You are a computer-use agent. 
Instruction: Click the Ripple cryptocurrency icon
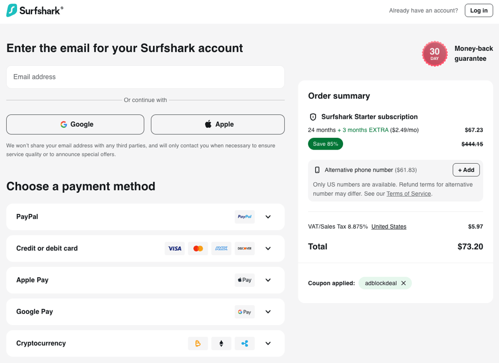click(x=245, y=344)
